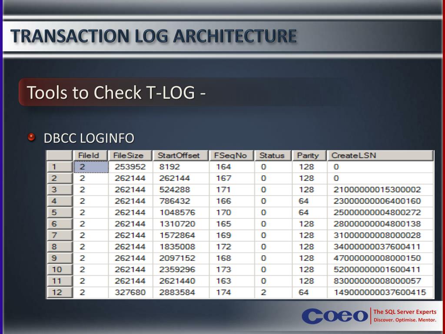Image resolution: width=445 pixels, height=334 pixels.
Task: Click FSeqNo value 174
Action: (223, 292)
